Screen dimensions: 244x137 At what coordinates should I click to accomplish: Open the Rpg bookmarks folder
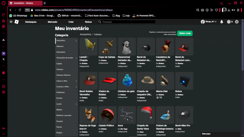116,16
